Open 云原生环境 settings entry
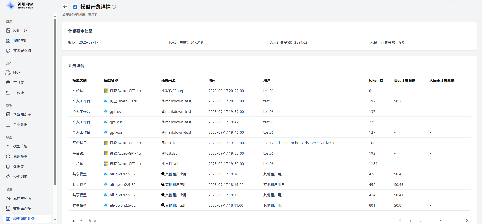The width and height of the screenshot is (482, 224). (22, 198)
